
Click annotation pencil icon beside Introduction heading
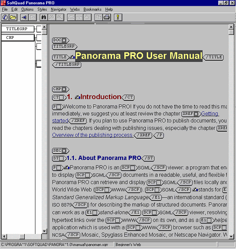(x=77, y=97)
